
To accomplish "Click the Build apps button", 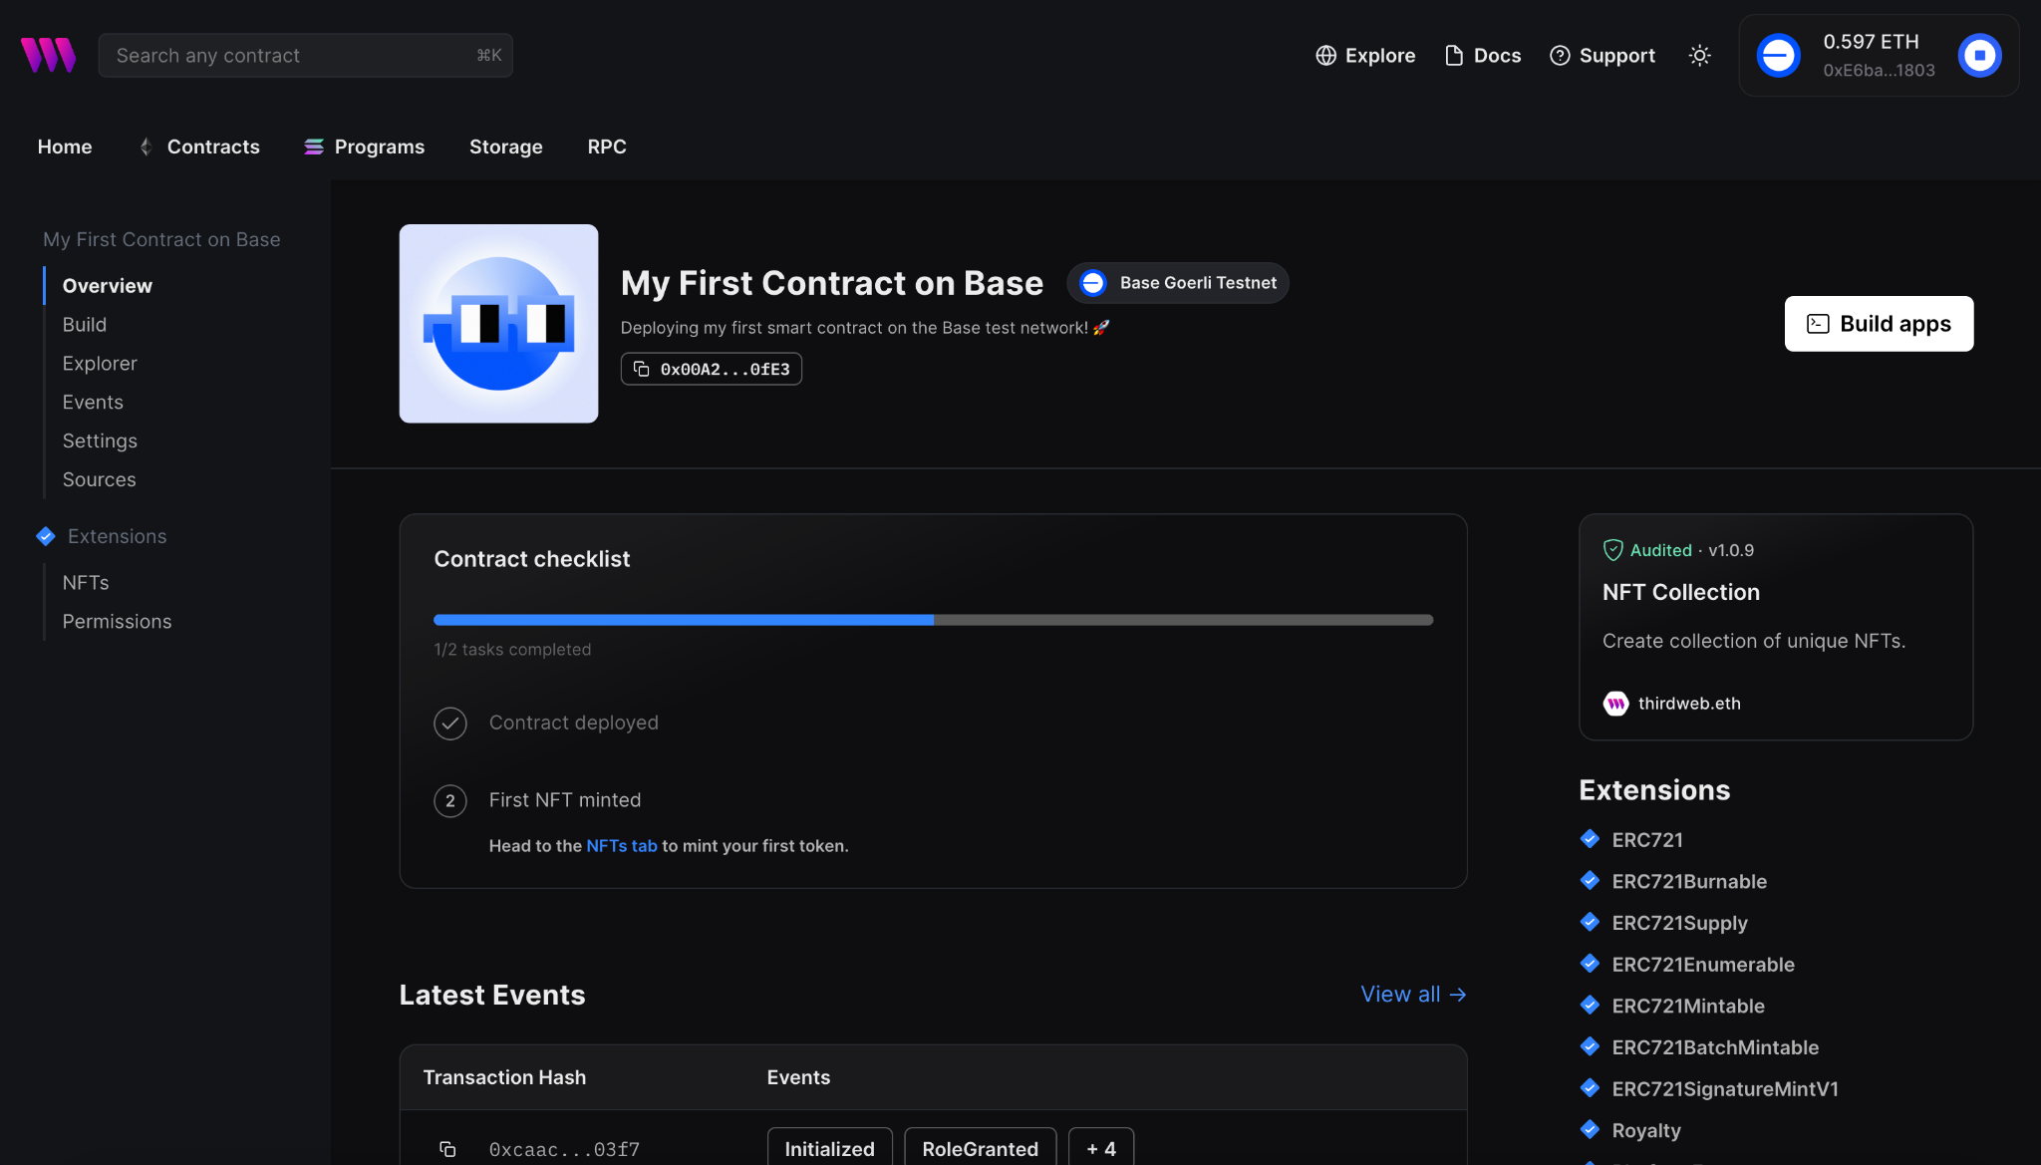I will 1878,324.
